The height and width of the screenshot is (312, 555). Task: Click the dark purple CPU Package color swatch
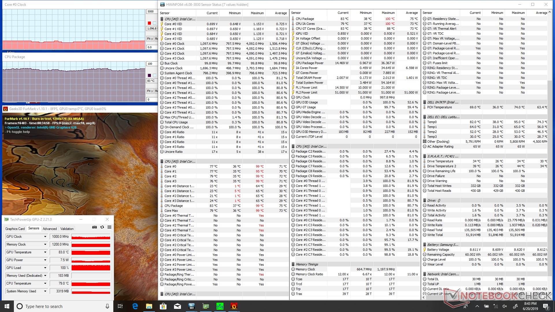tap(149, 75)
